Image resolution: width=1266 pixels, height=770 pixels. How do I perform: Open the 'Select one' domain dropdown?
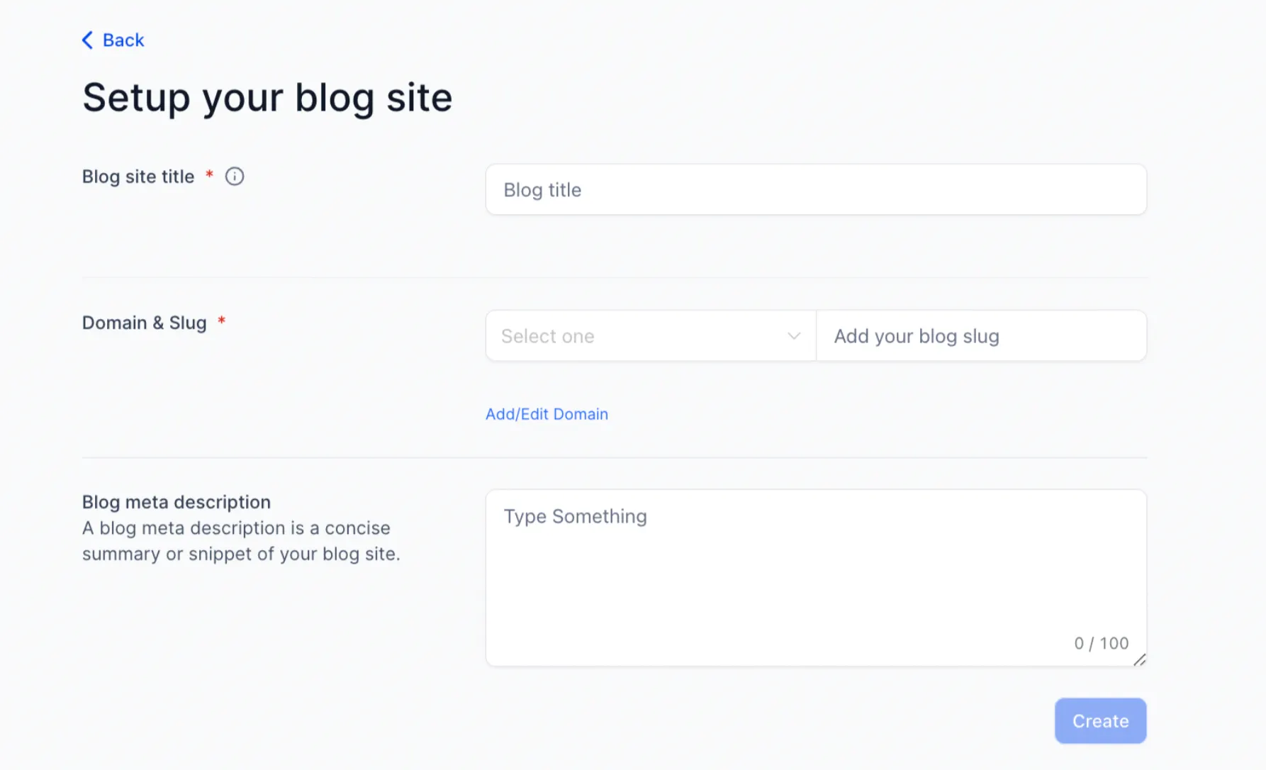[x=651, y=336]
